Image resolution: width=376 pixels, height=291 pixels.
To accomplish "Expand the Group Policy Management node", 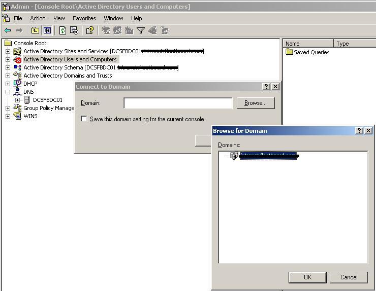I will (8, 108).
